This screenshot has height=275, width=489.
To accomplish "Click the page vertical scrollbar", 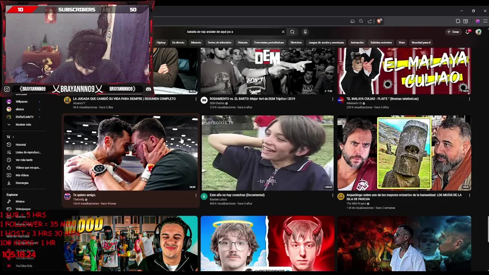I will [487, 229].
